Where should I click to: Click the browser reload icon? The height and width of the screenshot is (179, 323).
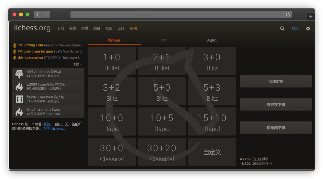click(287, 15)
